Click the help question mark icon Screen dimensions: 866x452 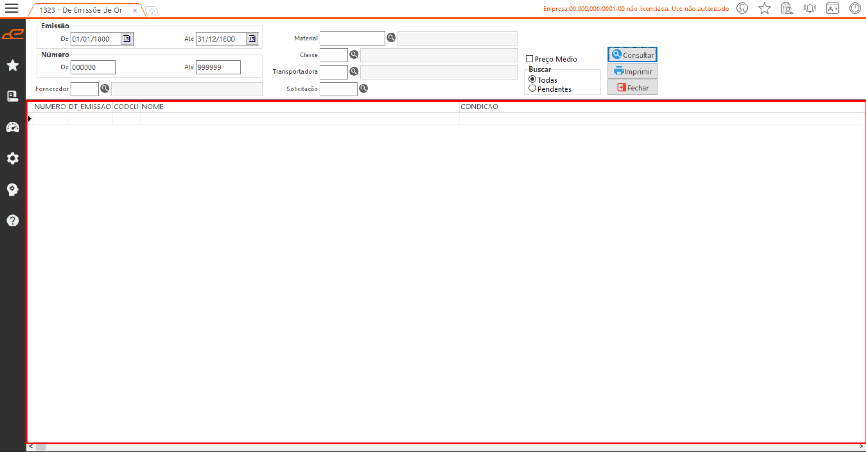pyautogui.click(x=13, y=221)
